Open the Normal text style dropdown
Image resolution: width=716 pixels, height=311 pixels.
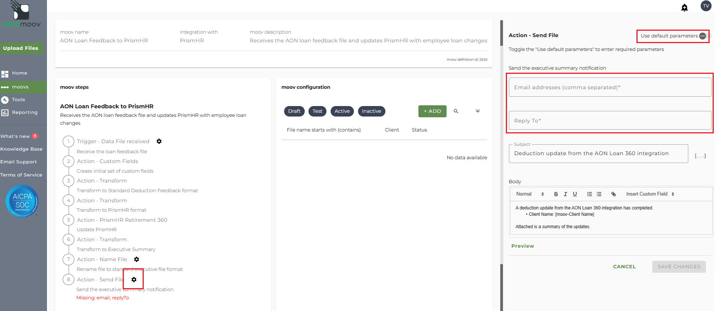[x=530, y=194]
